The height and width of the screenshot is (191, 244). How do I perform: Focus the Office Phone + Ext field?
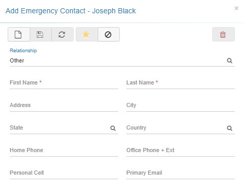[x=181, y=150]
